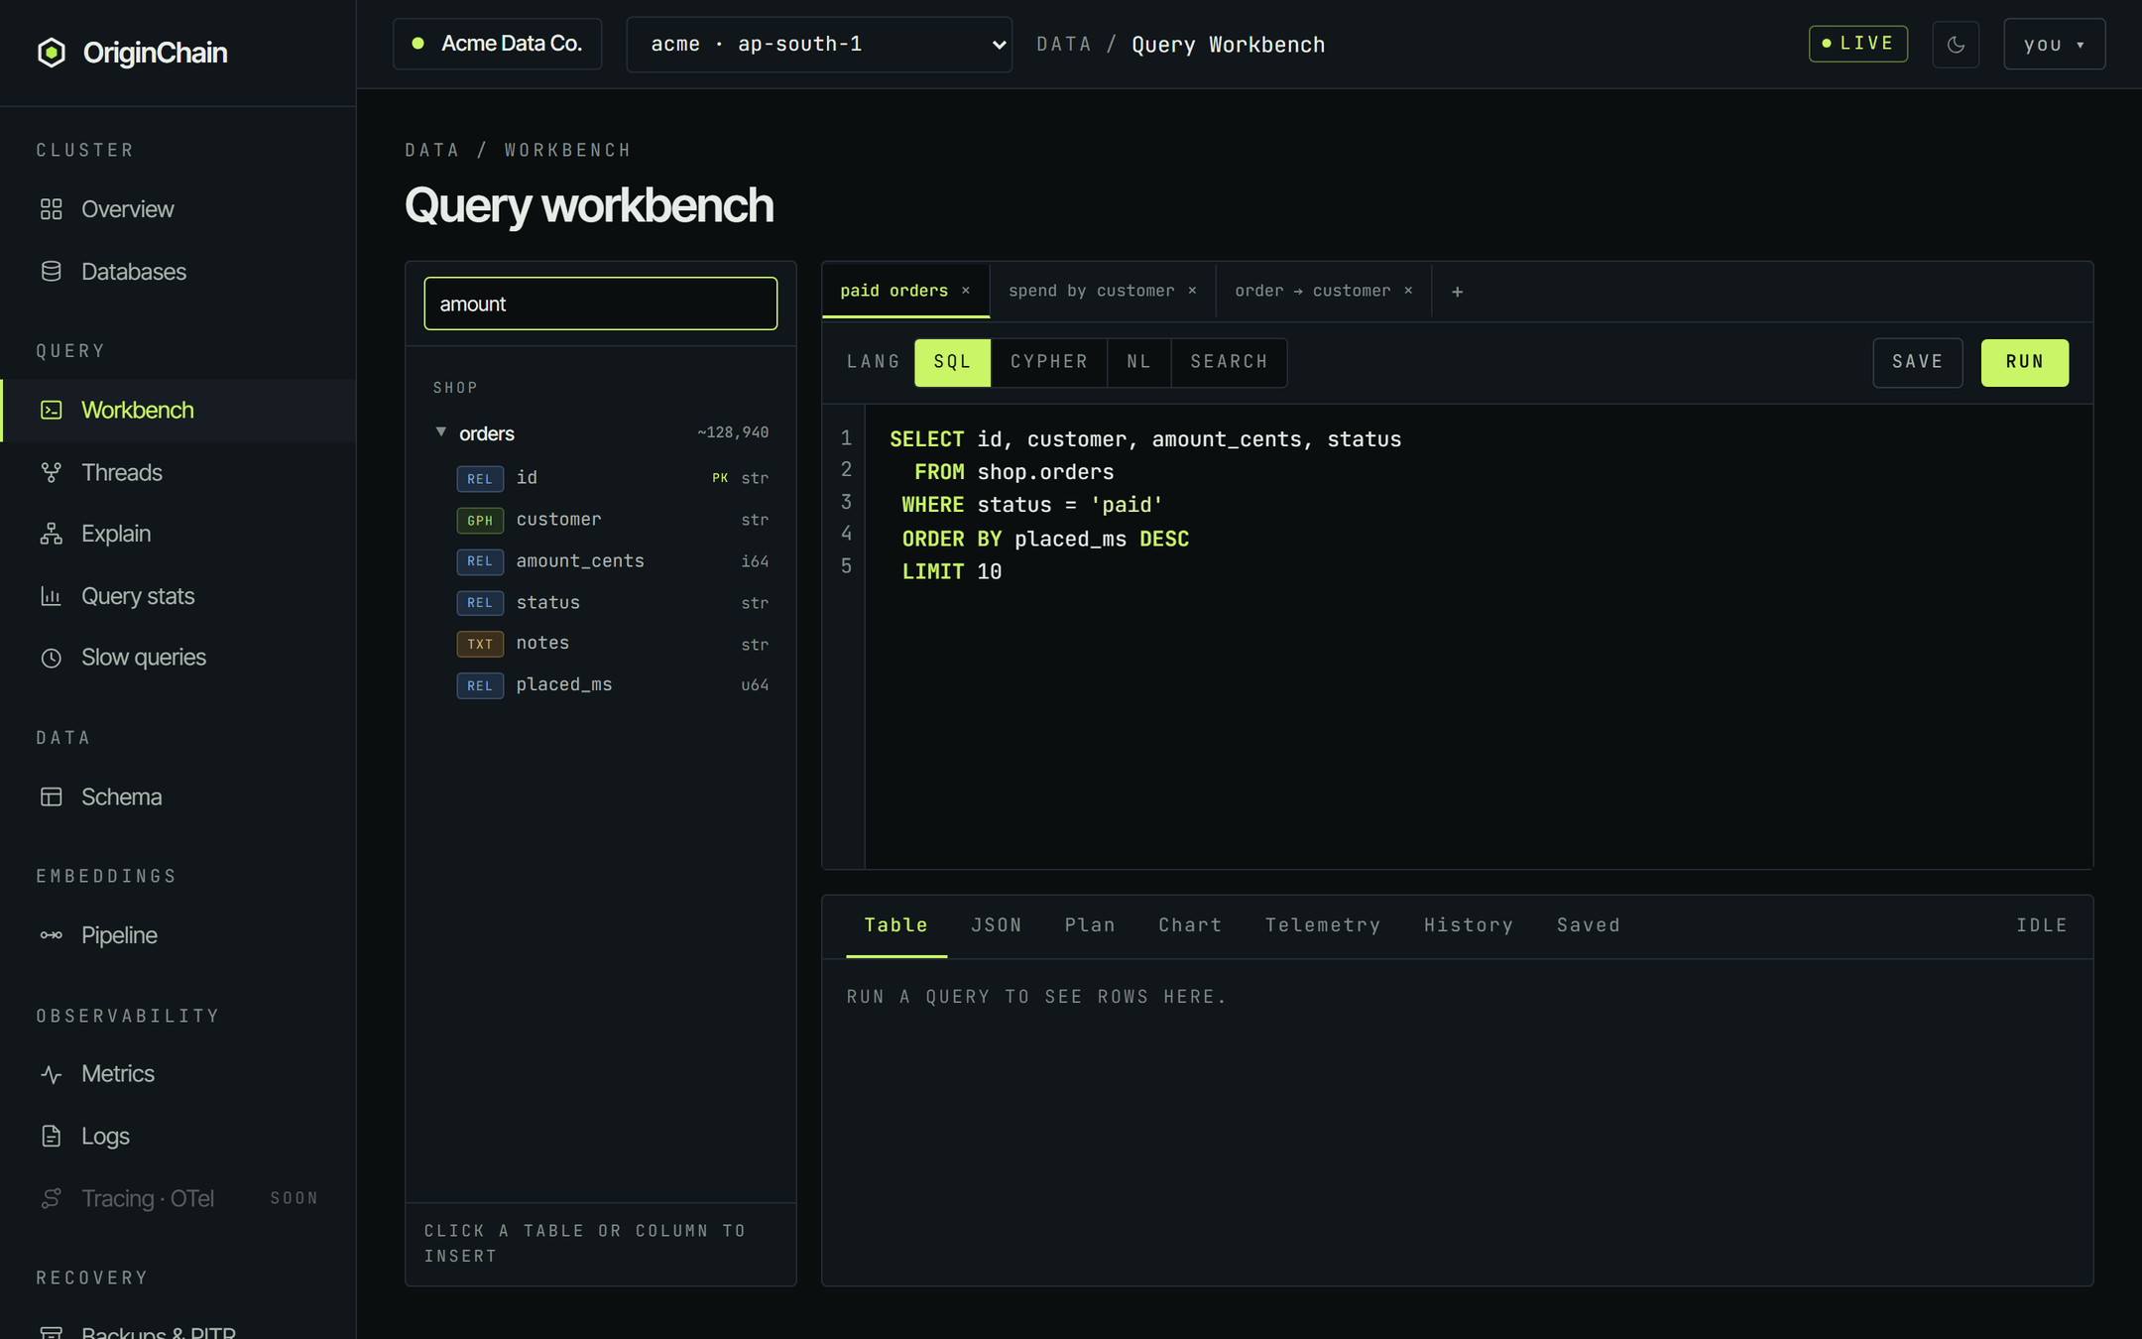Switch to the 'order → customer' tab
Viewport: 2142px width, 1339px height.
[x=1312, y=291]
